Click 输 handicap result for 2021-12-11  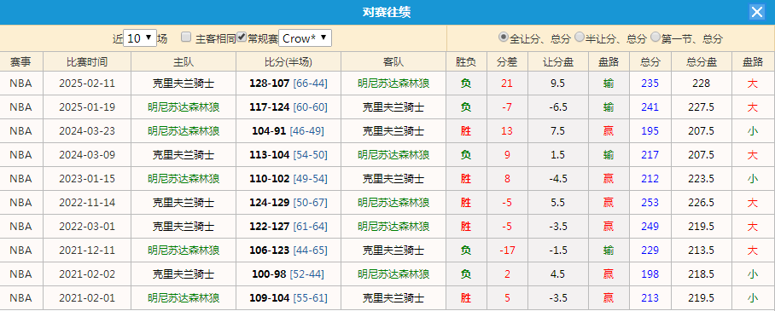click(609, 251)
